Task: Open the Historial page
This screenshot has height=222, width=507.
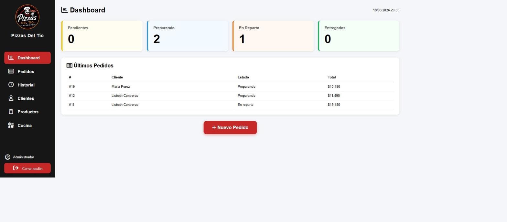Action: [x=27, y=85]
